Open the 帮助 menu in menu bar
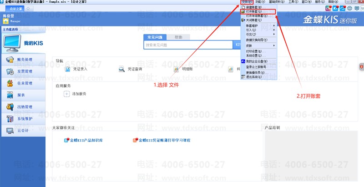364x187 pixels. point(333,2)
